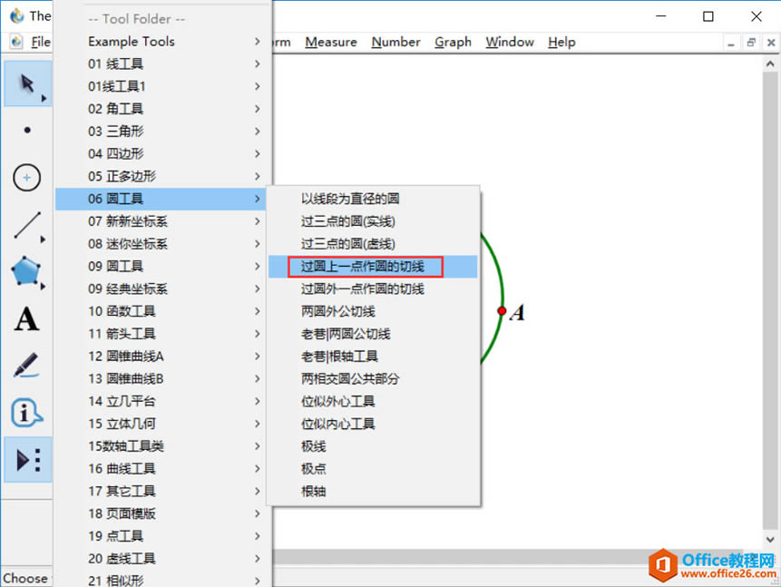Click the Sketchpad app icon in title bar
The image size is (781, 587).
17,15
